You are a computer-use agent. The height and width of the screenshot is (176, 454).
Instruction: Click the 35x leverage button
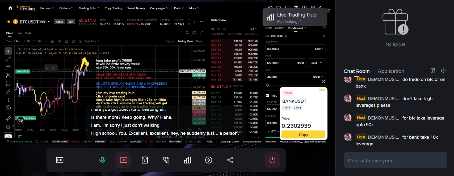[x=71, y=22]
